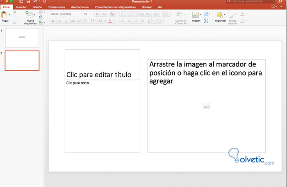Toggle italic formatting (K)
The width and height of the screenshot is (287, 187).
click(x=59, y=21)
